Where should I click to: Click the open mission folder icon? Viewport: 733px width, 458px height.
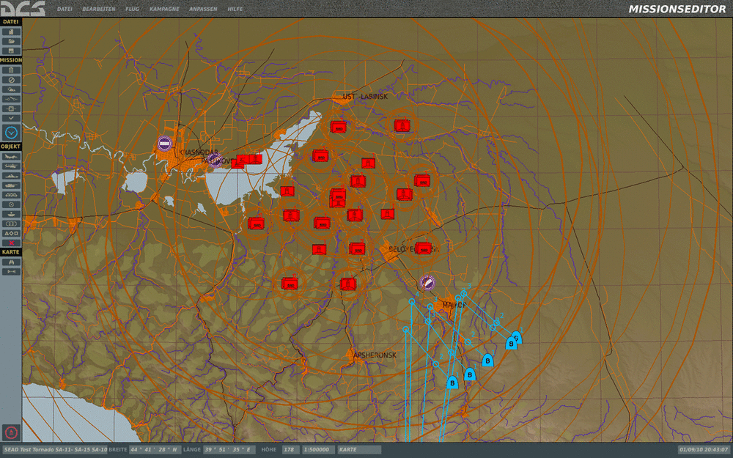click(x=11, y=40)
